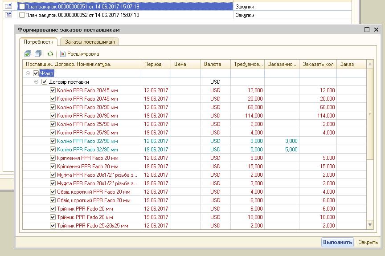Uncheck Трійник PPR Fado 20 мм dated 19.06.2017
385x256 pixels.
pyautogui.click(x=53, y=217)
